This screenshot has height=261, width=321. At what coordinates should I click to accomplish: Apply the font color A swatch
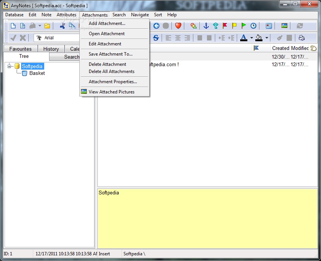[244, 38]
